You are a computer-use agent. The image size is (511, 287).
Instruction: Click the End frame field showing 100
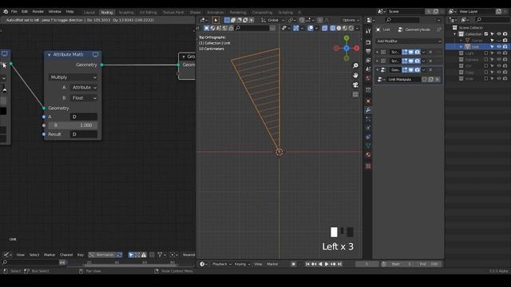[429, 264]
